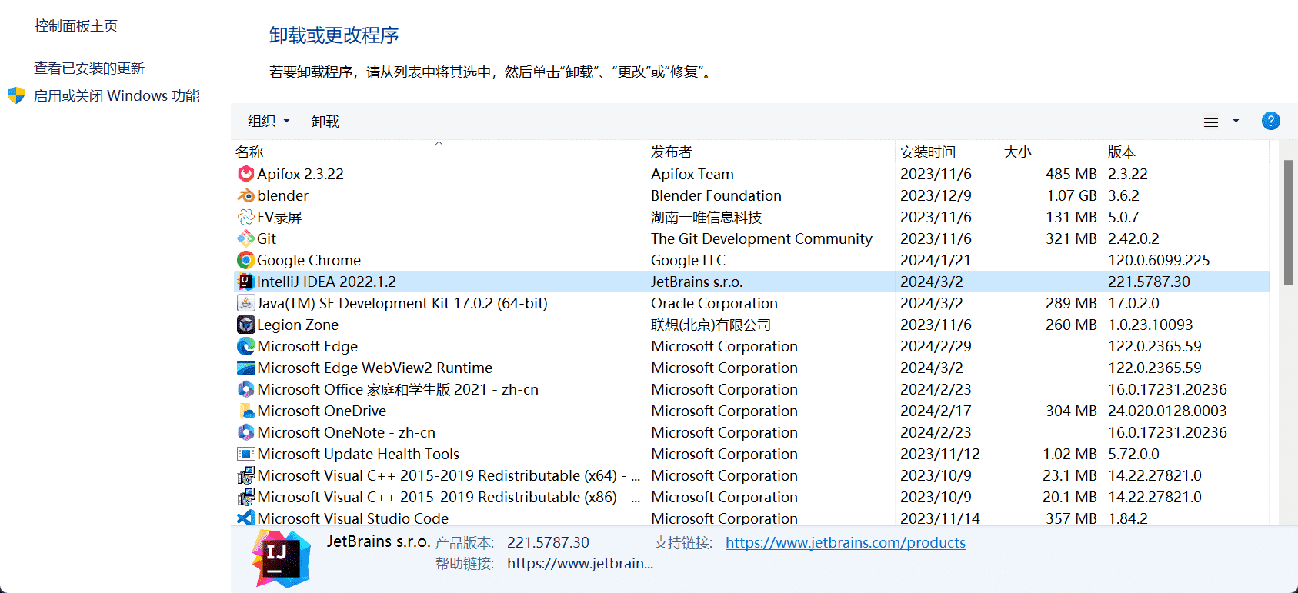This screenshot has height=593, width=1298.
Task: Select the blender program name
Action: (282, 195)
